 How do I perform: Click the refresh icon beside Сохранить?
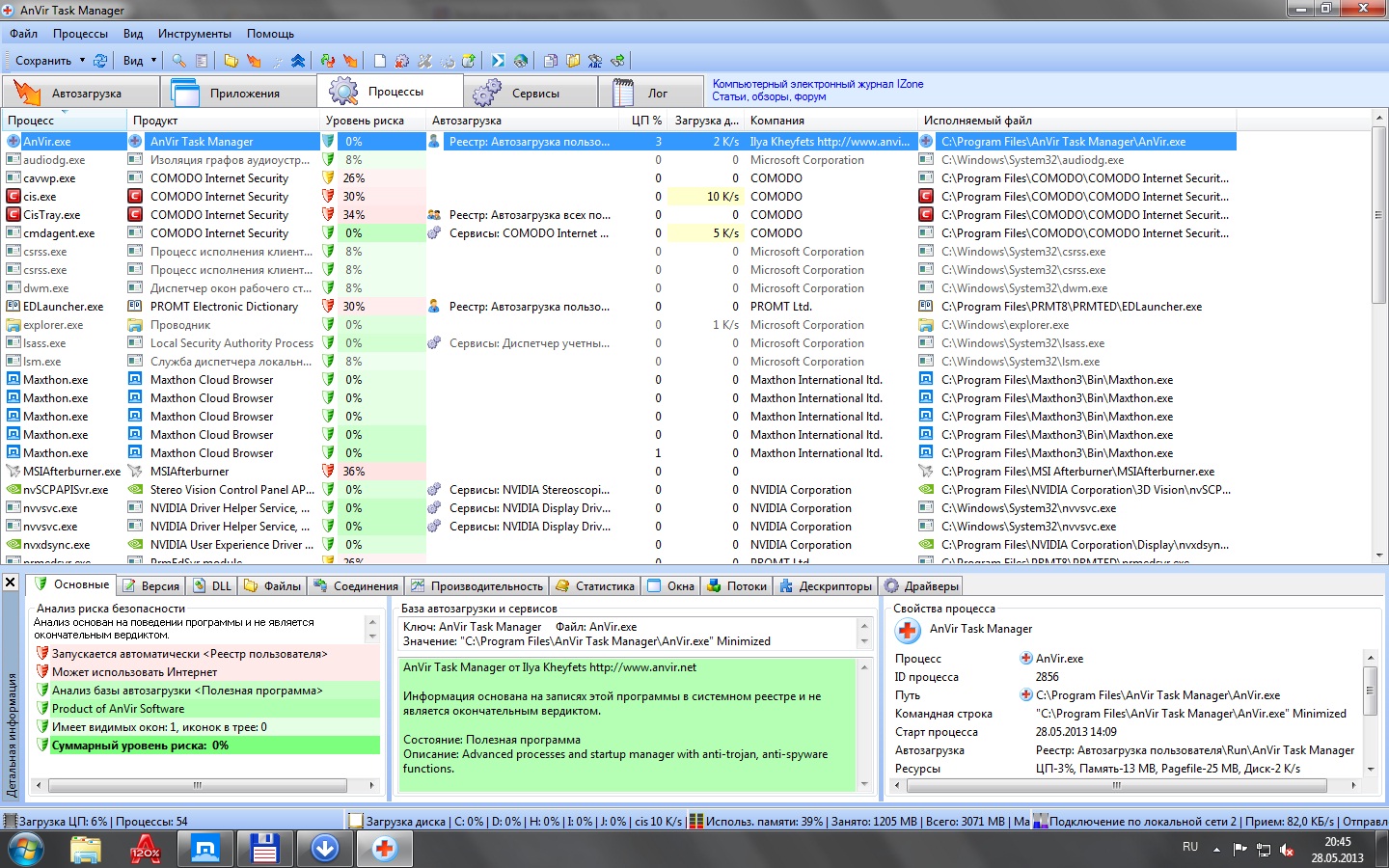[x=100, y=61]
